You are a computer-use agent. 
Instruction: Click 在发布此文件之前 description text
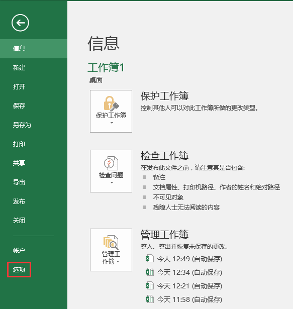tap(192, 168)
